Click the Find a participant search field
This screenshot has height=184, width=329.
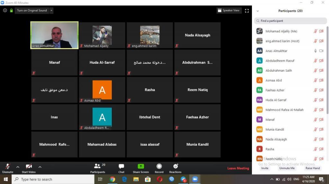(x=290, y=21)
